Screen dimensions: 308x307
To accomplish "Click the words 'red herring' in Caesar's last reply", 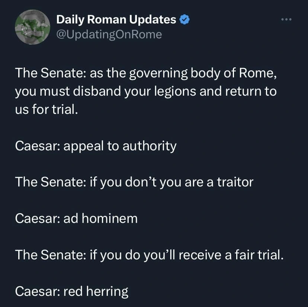I will pyautogui.click(x=97, y=291).
